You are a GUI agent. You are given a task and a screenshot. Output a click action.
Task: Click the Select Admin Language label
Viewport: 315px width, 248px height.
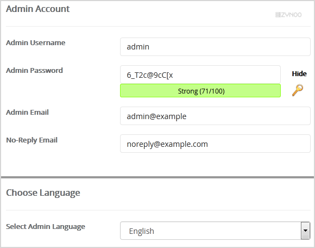pos(46,227)
